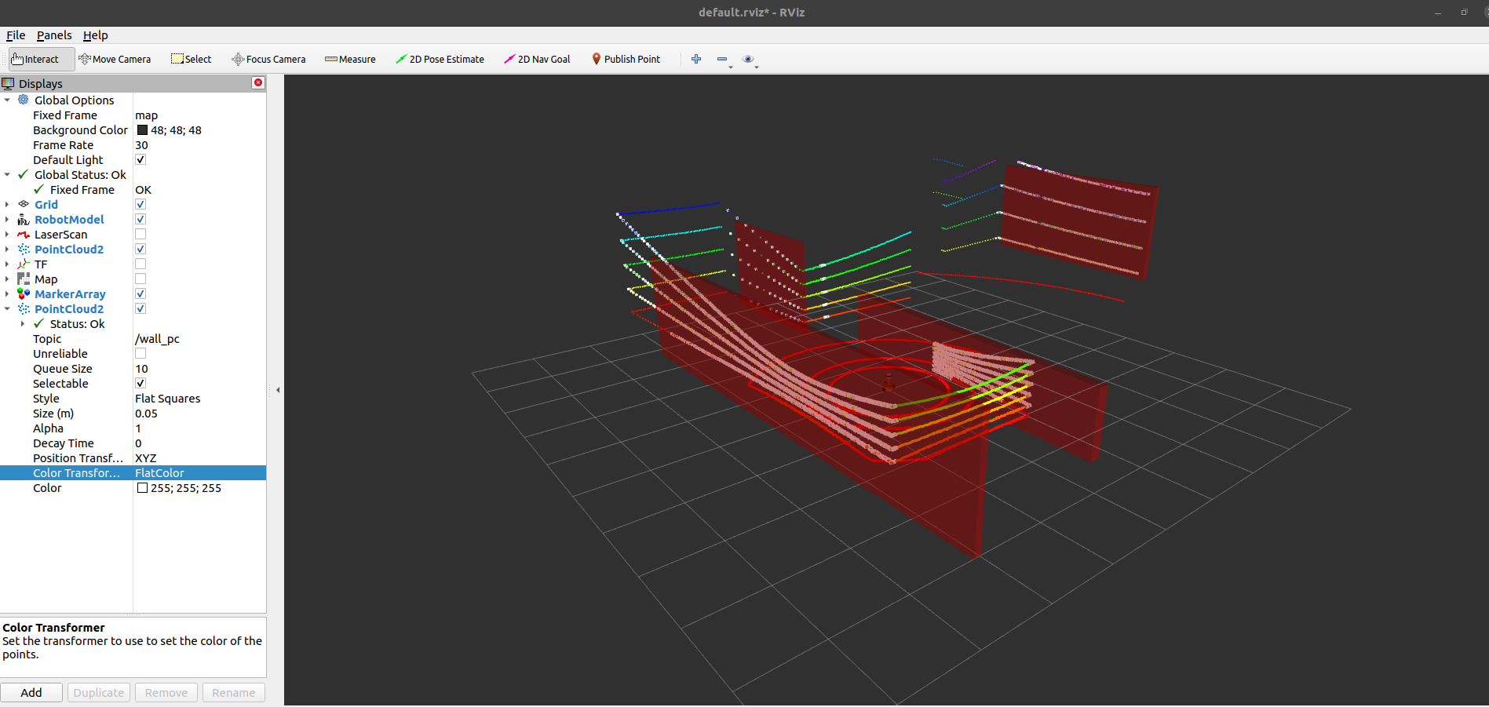The height and width of the screenshot is (707, 1489).
Task: Select the Move Camera tool
Action: (115, 59)
